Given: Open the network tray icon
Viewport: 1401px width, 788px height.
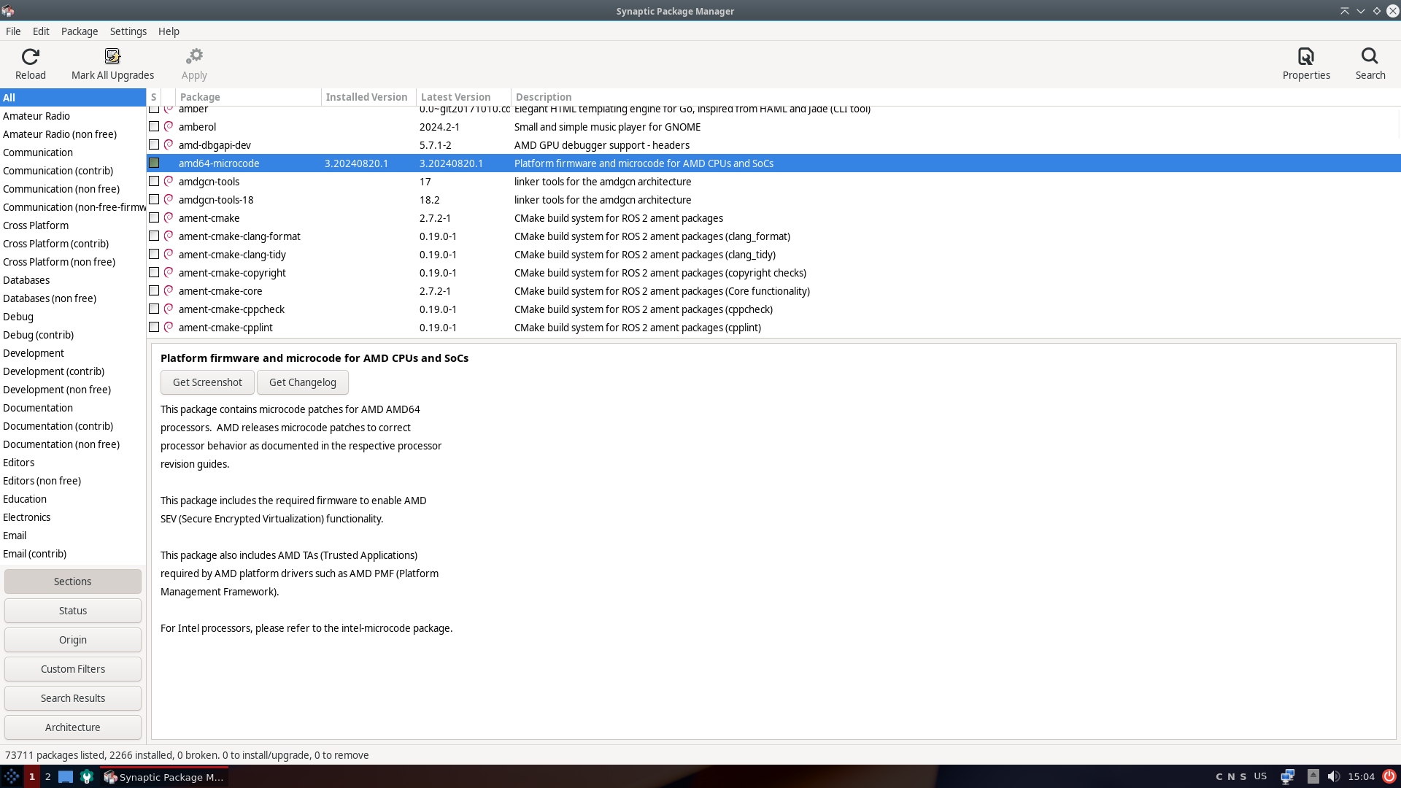Looking at the screenshot, I should (x=1288, y=776).
